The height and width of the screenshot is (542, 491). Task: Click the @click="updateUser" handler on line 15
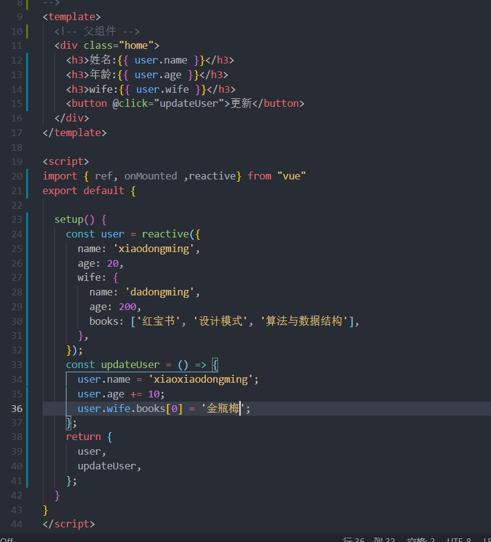coord(168,104)
